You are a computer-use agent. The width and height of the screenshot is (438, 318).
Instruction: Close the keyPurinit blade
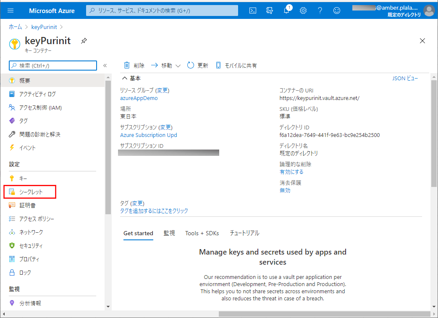422,41
